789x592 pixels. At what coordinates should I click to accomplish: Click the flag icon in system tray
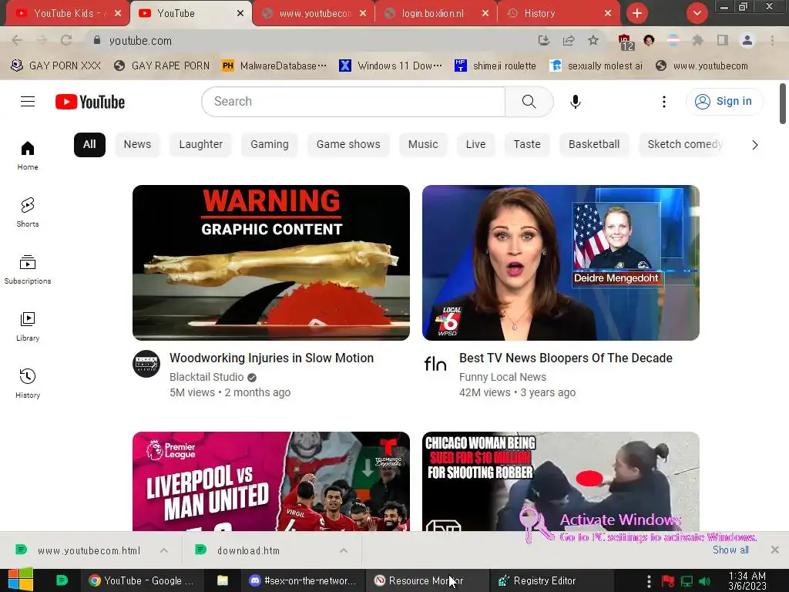[668, 581]
